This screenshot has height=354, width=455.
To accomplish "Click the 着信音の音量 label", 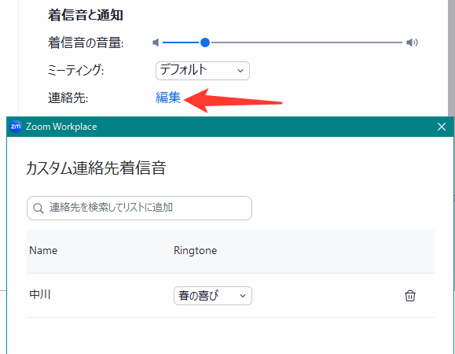I will pos(86,42).
